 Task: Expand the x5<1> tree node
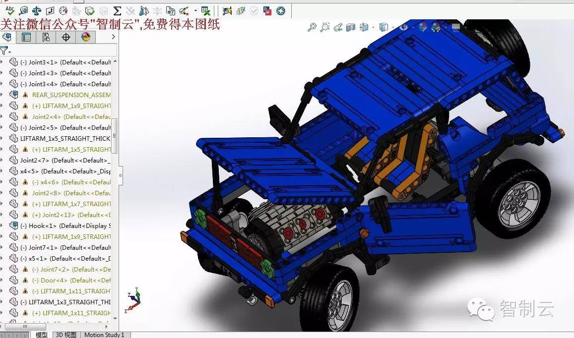point(2,259)
